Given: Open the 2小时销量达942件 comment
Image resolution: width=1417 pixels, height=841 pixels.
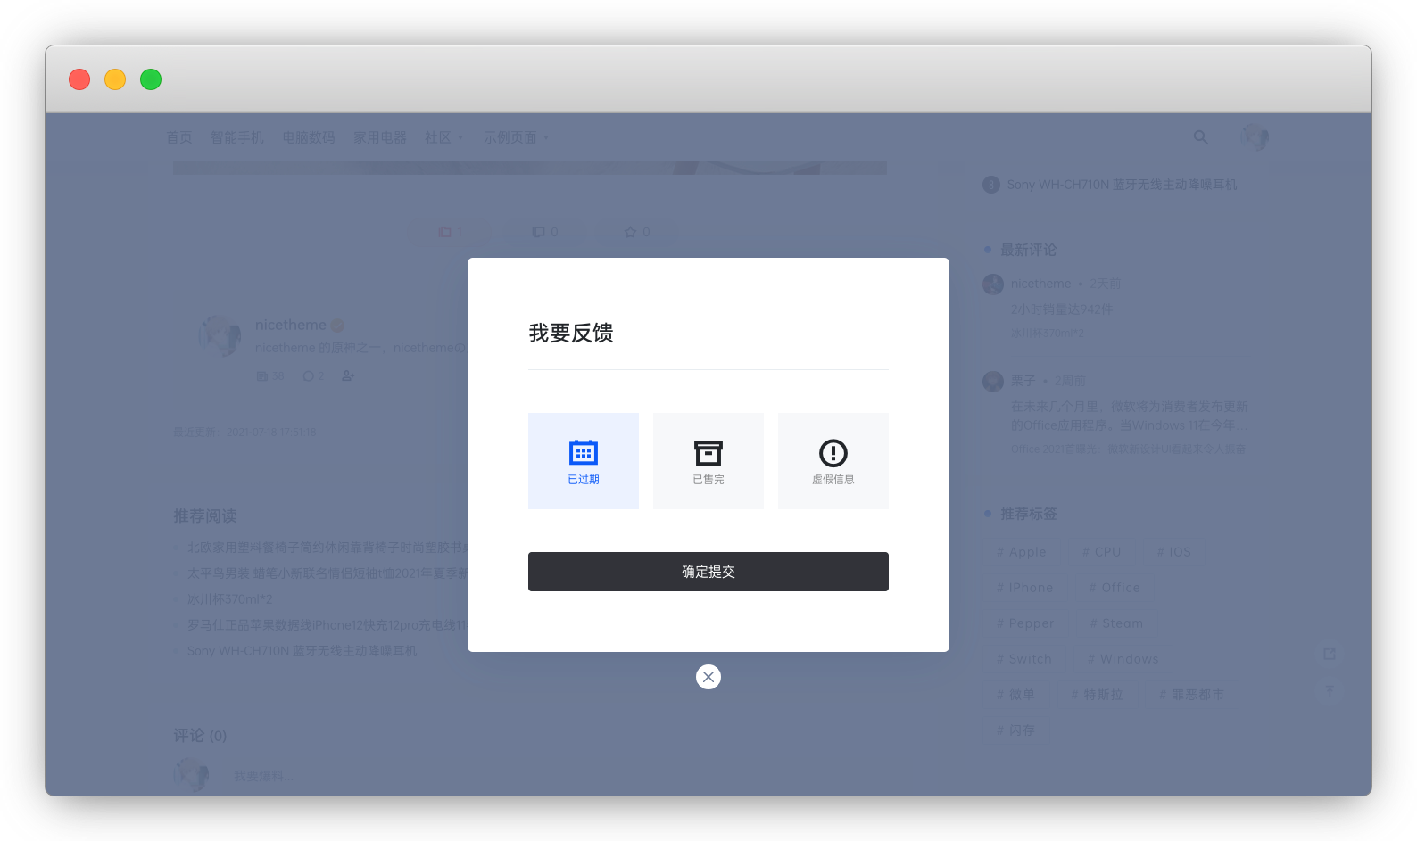Looking at the screenshot, I should click(x=1062, y=309).
